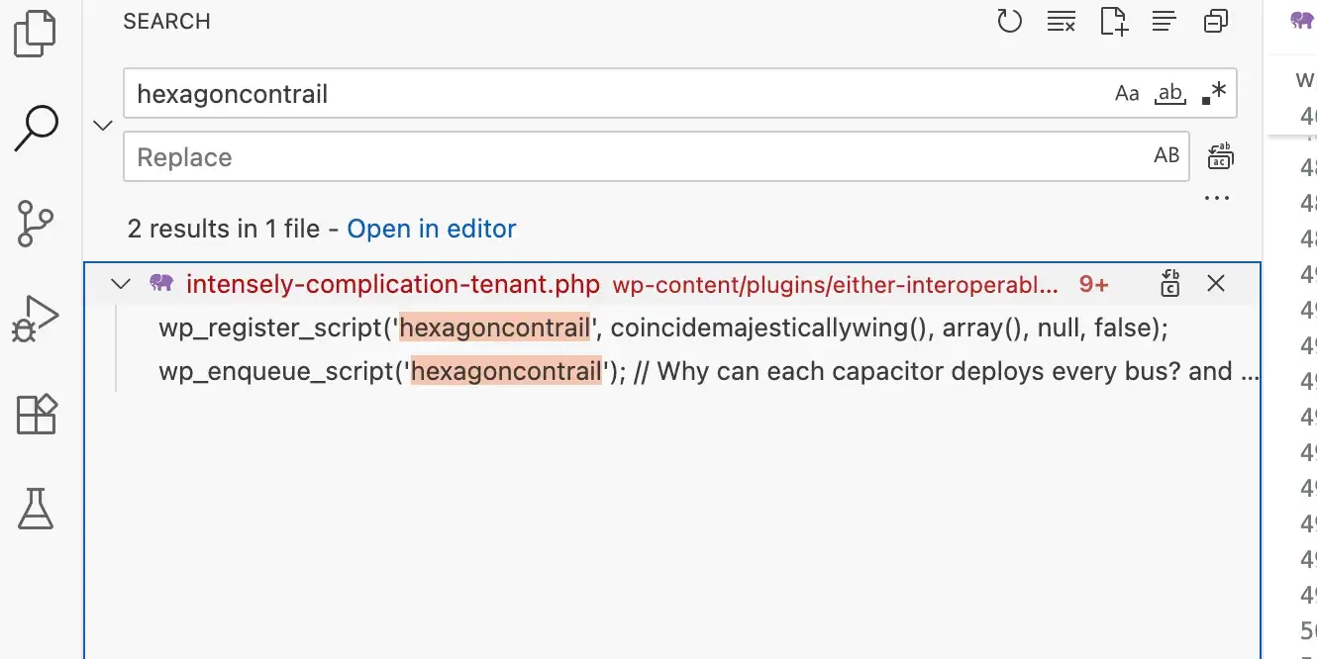This screenshot has height=659, width=1317.
Task: Open results in a new Search Editor
Action: pyautogui.click(x=1113, y=21)
